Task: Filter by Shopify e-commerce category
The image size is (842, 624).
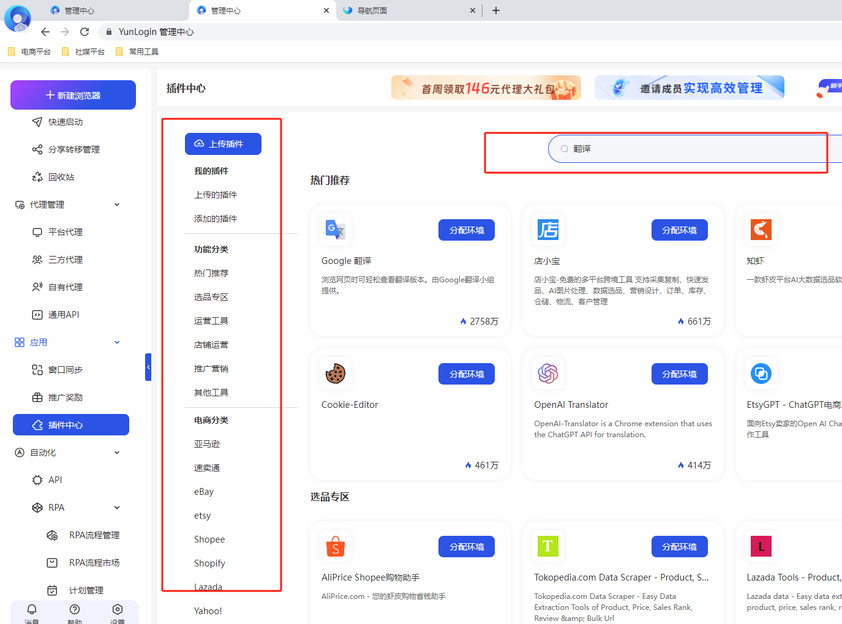Action: (x=209, y=563)
